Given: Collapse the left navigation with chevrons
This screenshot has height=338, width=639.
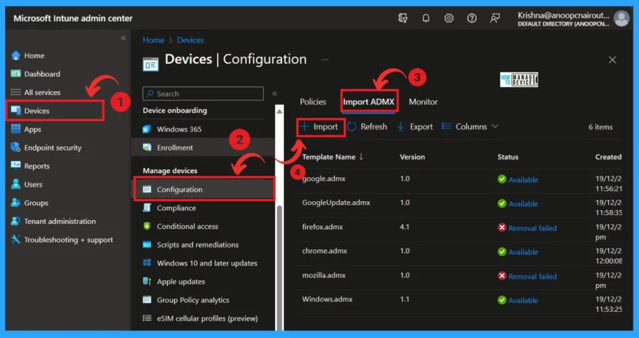Looking at the screenshot, I should tap(123, 38).
